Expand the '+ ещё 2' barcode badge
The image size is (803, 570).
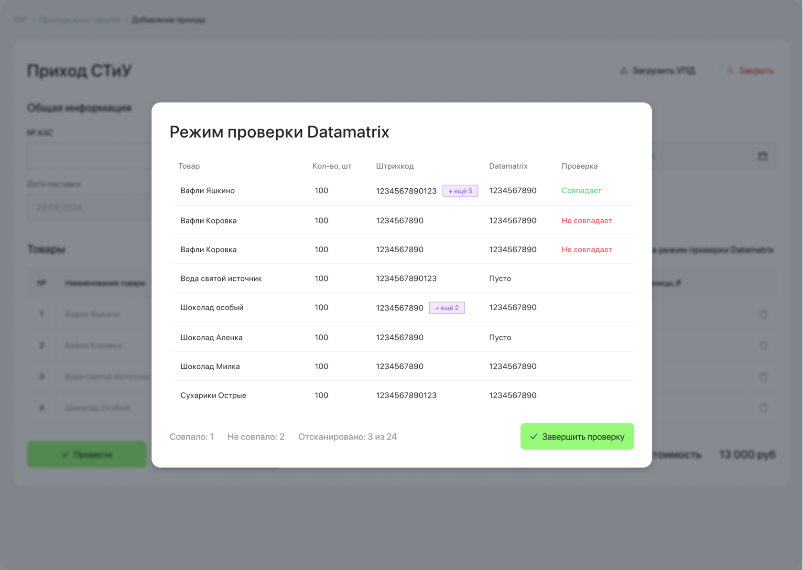(446, 308)
